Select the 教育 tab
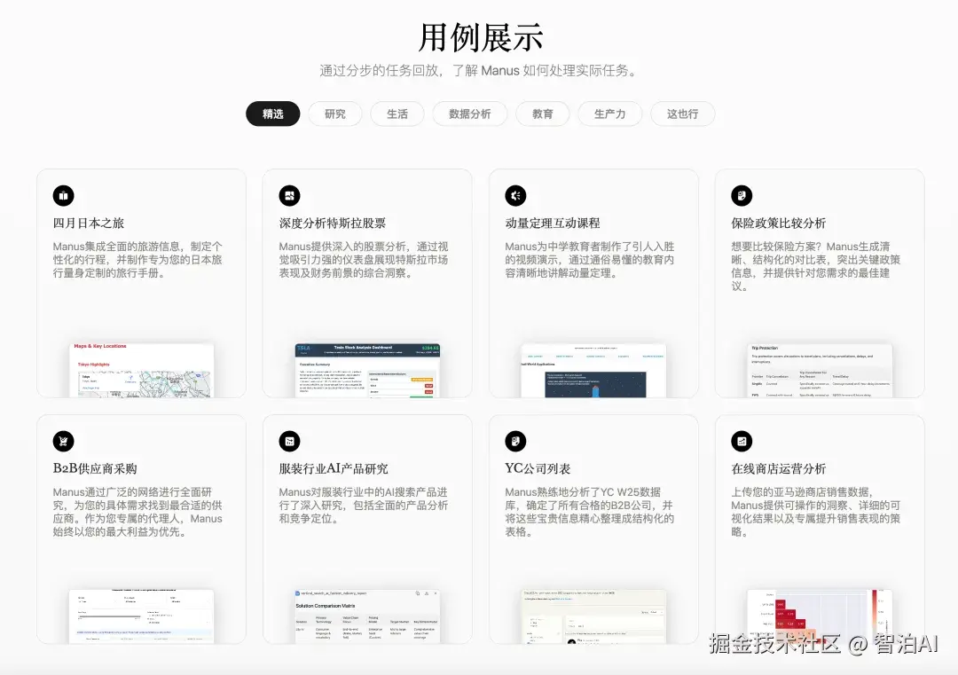Screen dimensions: 958x675 point(543,114)
